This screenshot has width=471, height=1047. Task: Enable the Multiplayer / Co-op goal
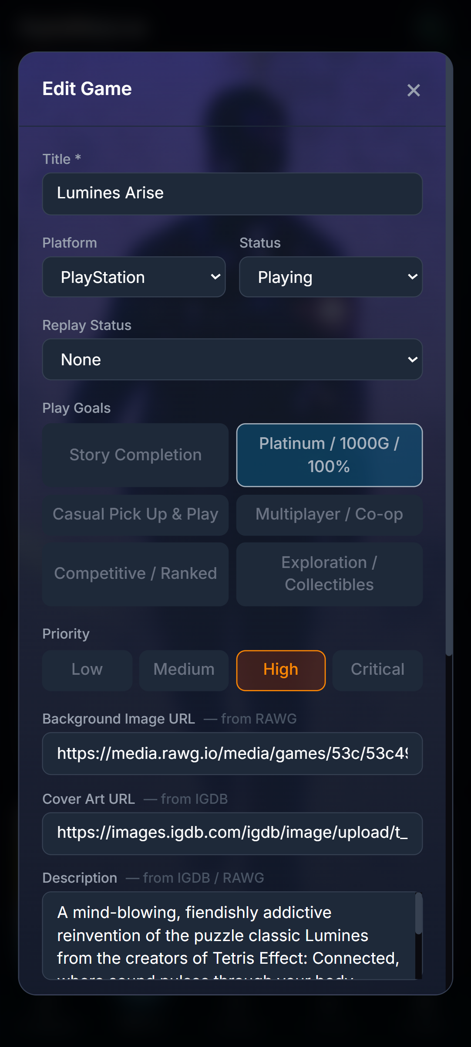point(330,515)
